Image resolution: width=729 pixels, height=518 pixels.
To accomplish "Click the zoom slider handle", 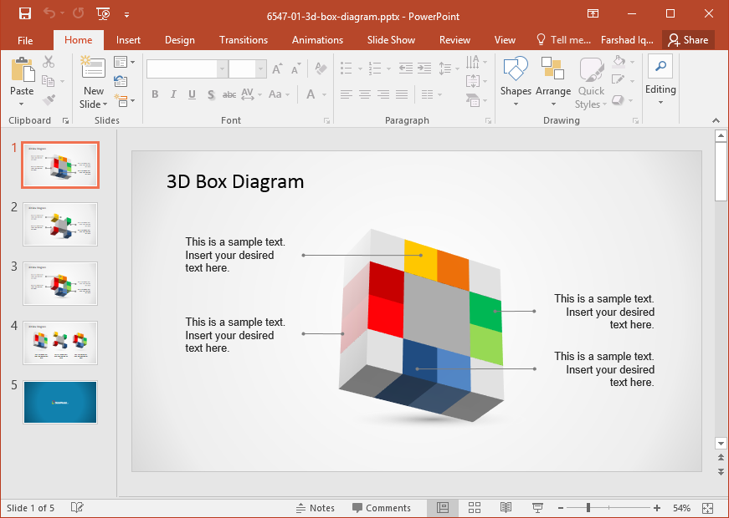I will tap(588, 508).
